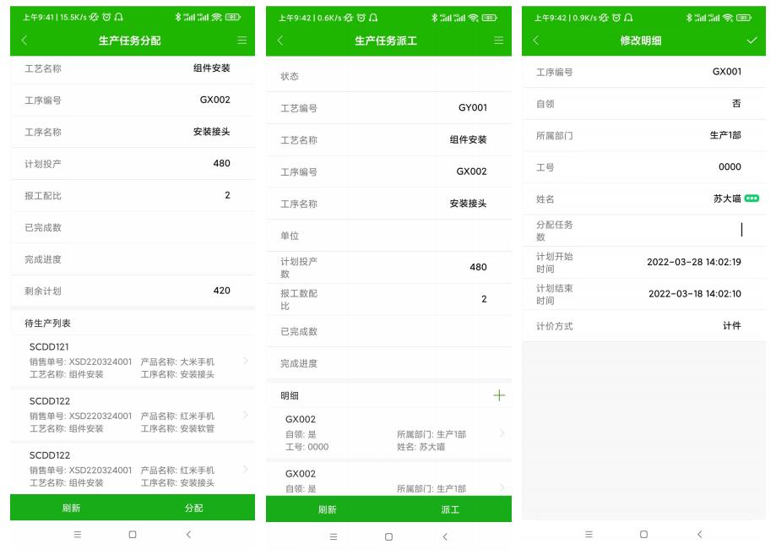Open hamburger menu on 生产任务派工 screen
Screen dimensions: 776x555
click(x=499, y=40)
